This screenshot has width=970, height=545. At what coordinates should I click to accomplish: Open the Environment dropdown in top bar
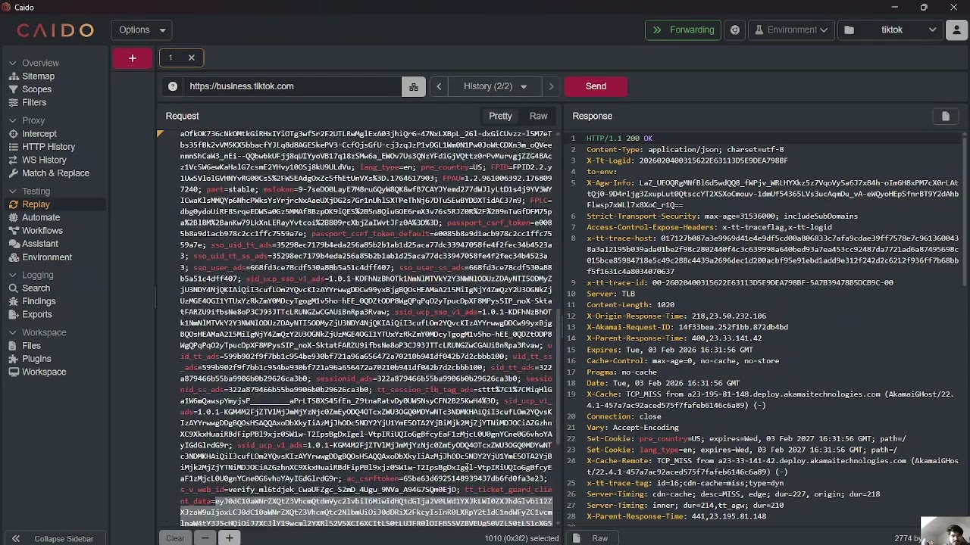[x=790, y=30]
